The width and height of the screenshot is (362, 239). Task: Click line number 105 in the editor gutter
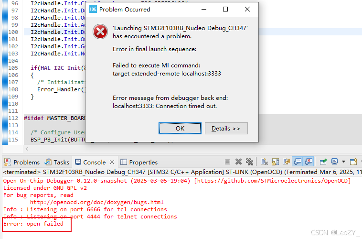coord(13,68)
